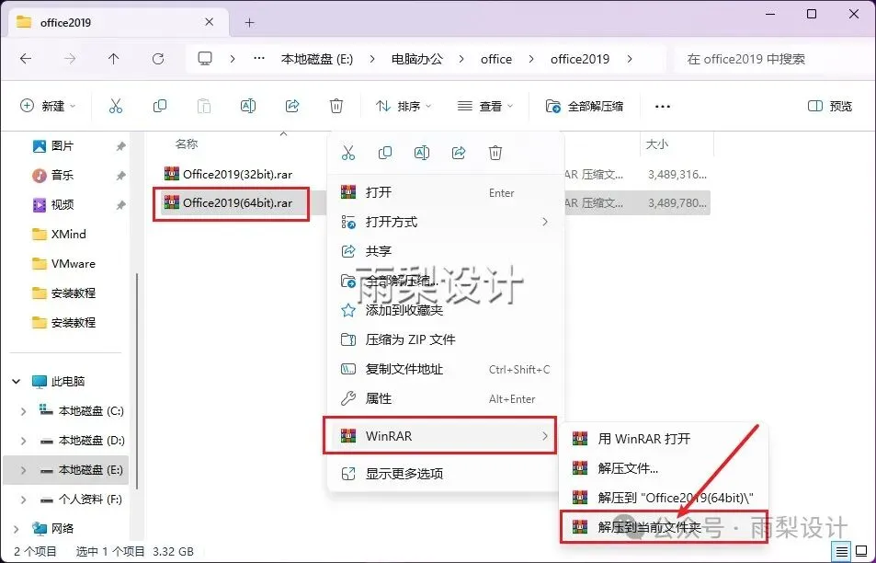Click 本地磁盘 (E:) in the breadcrumb
The image size is (876, 563).
point(317,59)
